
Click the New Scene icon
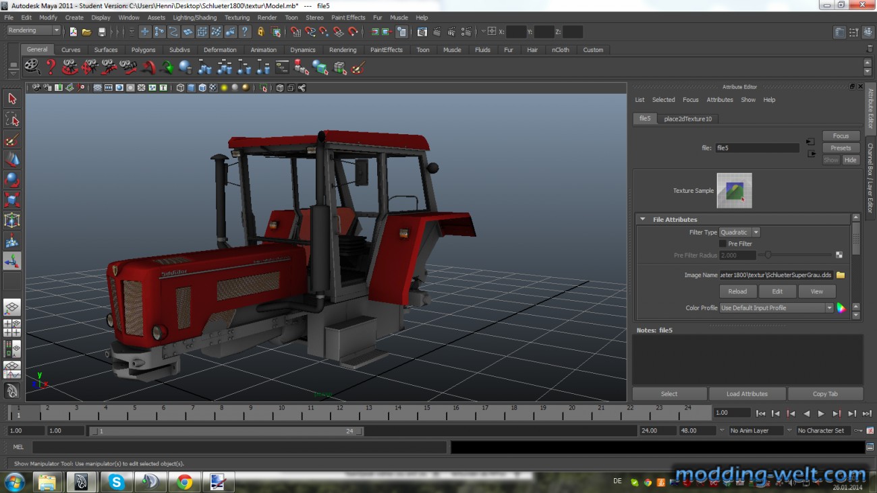point(74,32)
